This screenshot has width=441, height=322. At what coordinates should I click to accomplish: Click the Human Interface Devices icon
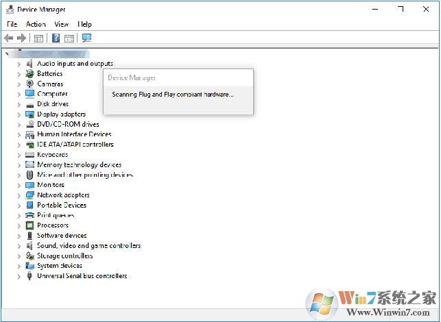click(x=29, y=134)
